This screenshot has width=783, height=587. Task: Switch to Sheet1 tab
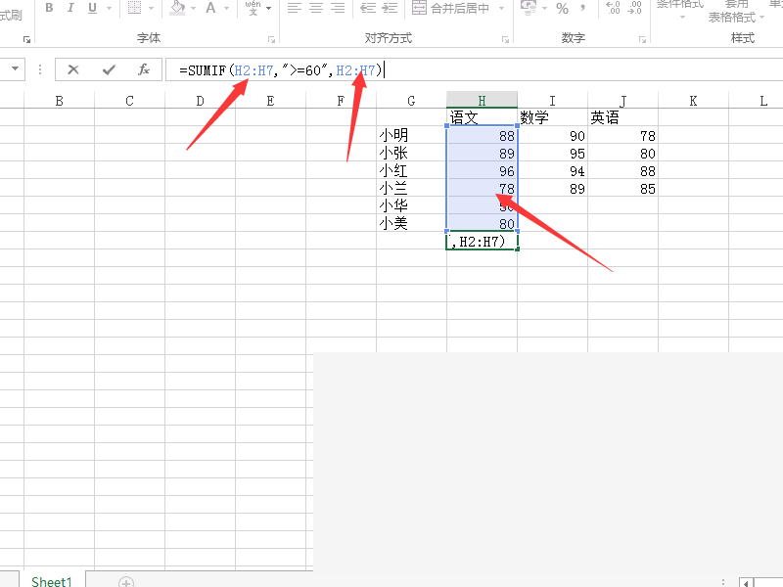[x=52, y=581]
